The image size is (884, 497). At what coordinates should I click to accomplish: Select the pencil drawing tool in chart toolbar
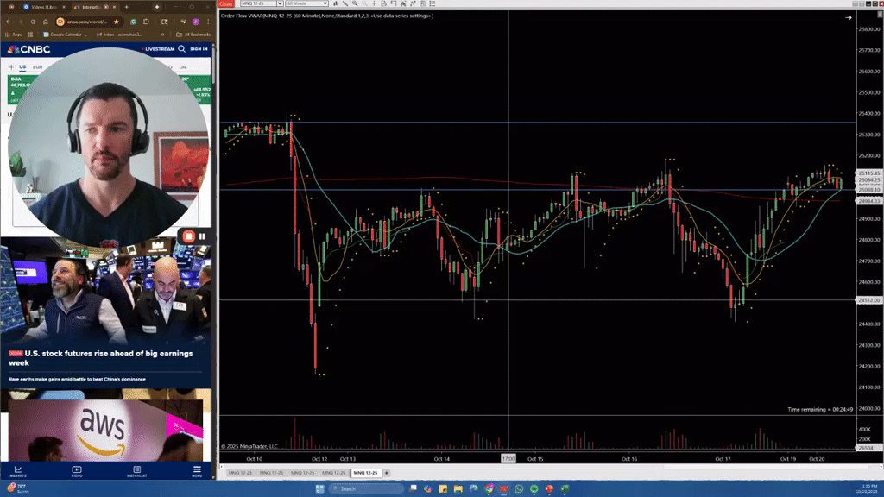click(x=345, y=3)
